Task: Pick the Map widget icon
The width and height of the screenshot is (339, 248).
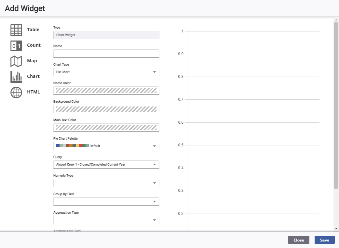Action: tap(16, 61)
